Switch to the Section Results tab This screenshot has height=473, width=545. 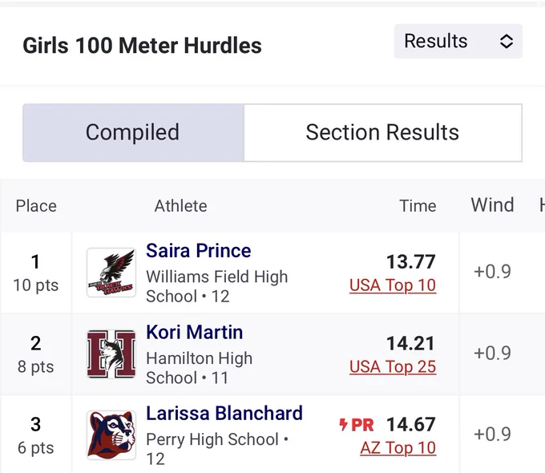[x=382, y=132]
